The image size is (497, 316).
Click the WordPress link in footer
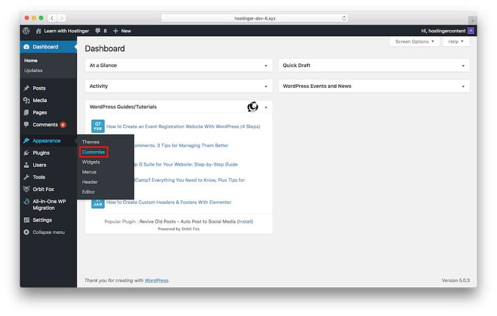[x=156, y=281]
